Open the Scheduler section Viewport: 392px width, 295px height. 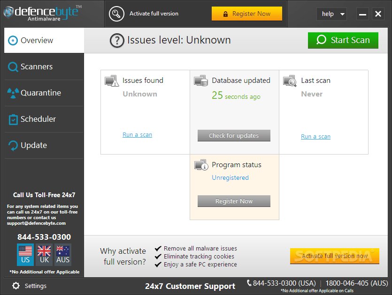tap(44, 119)
